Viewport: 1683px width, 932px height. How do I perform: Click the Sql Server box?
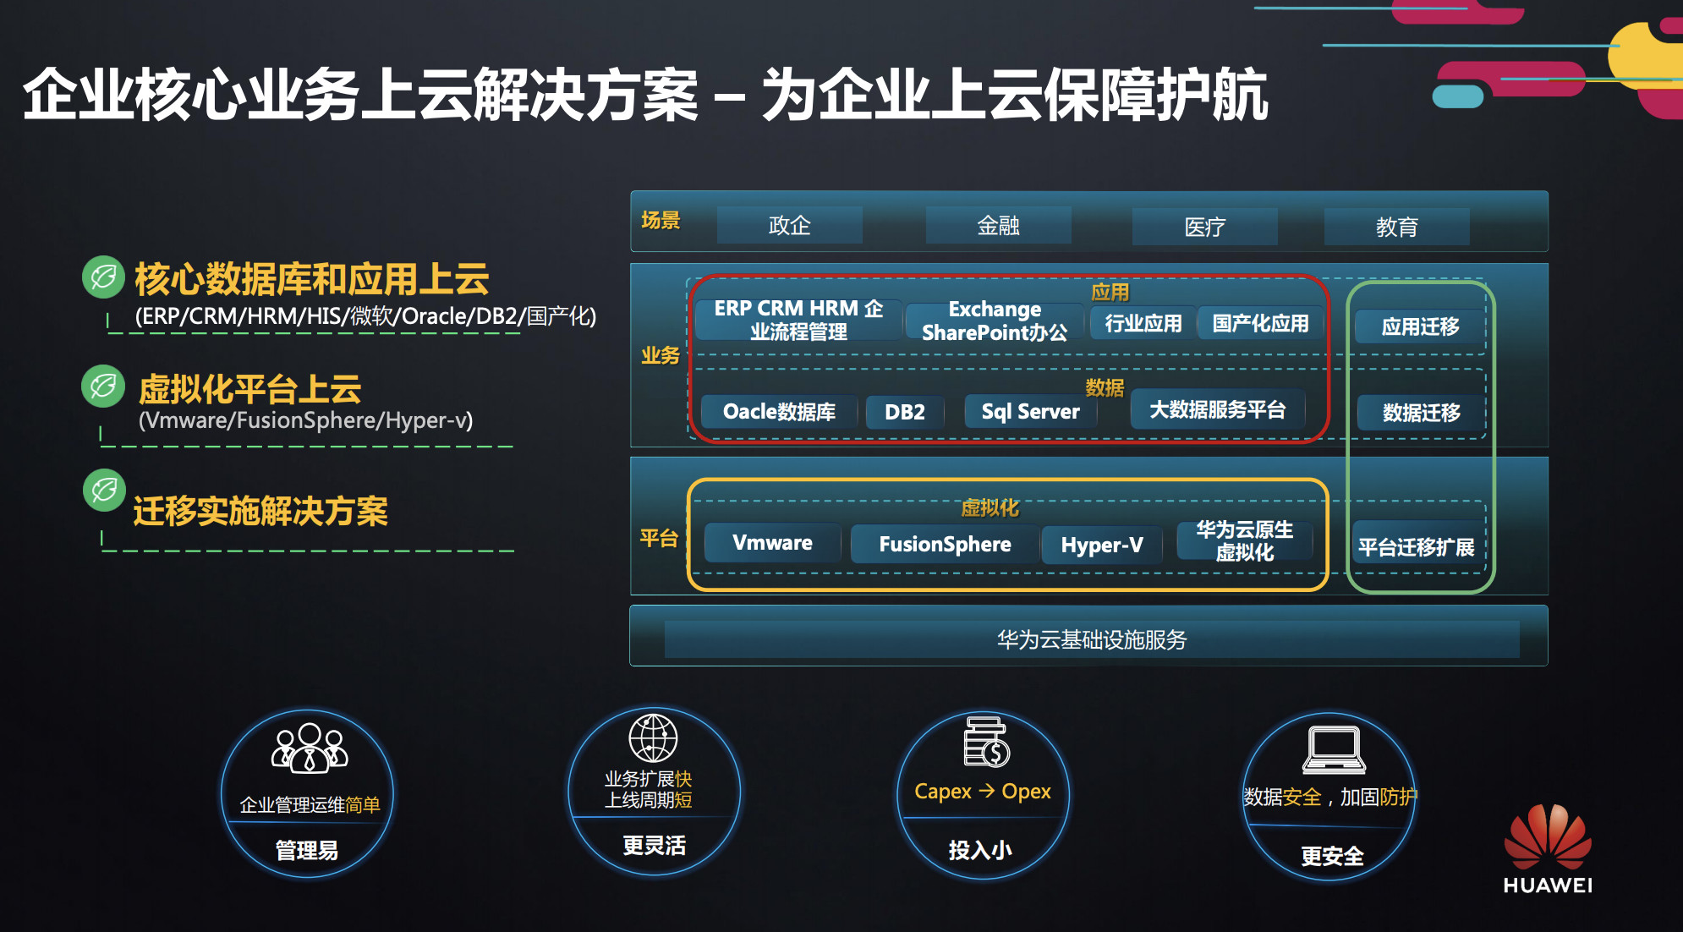click(1030, 412)
